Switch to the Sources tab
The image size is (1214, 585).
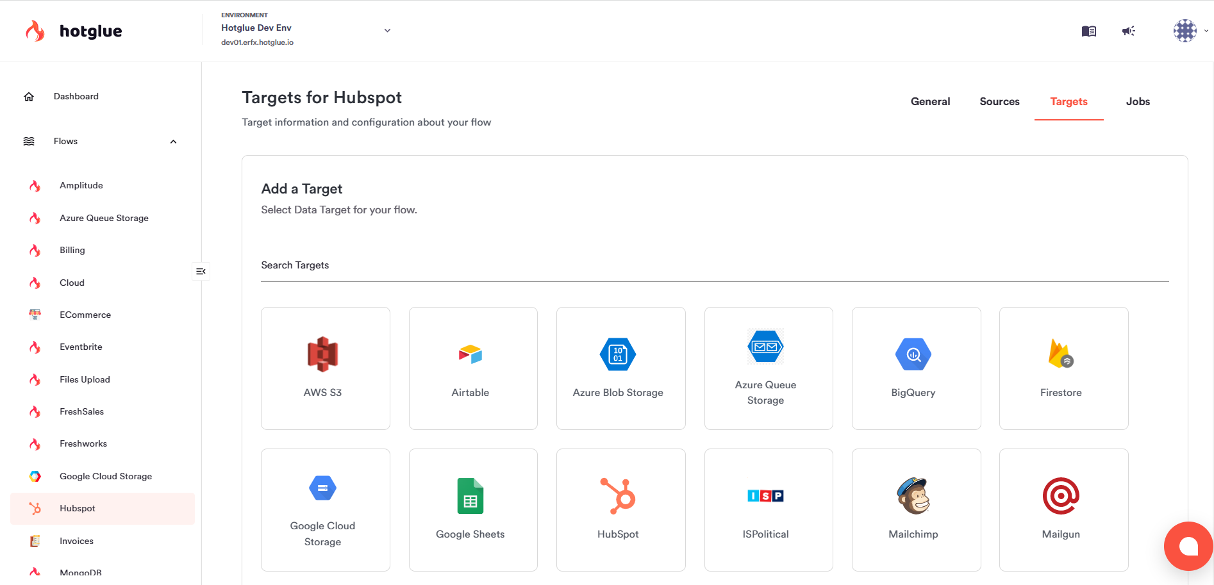[999, 101]
